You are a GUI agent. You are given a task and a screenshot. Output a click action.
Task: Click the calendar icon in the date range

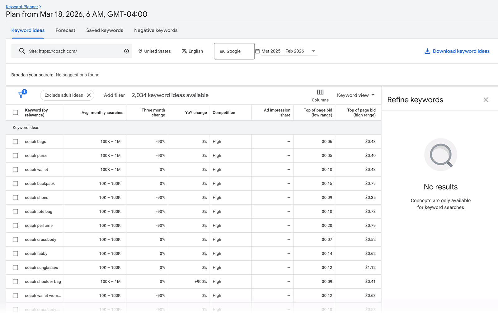[x=258, y=51]
